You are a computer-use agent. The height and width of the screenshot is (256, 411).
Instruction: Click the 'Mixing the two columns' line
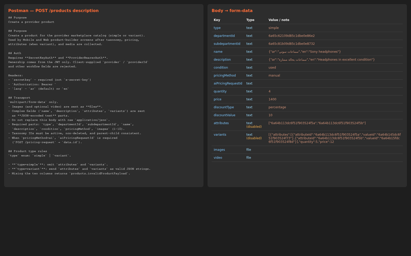pyautogui.click(x=69, y=174)
